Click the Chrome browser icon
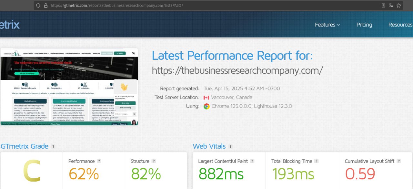This screenshot has height=189, width=413. point(206,106)
